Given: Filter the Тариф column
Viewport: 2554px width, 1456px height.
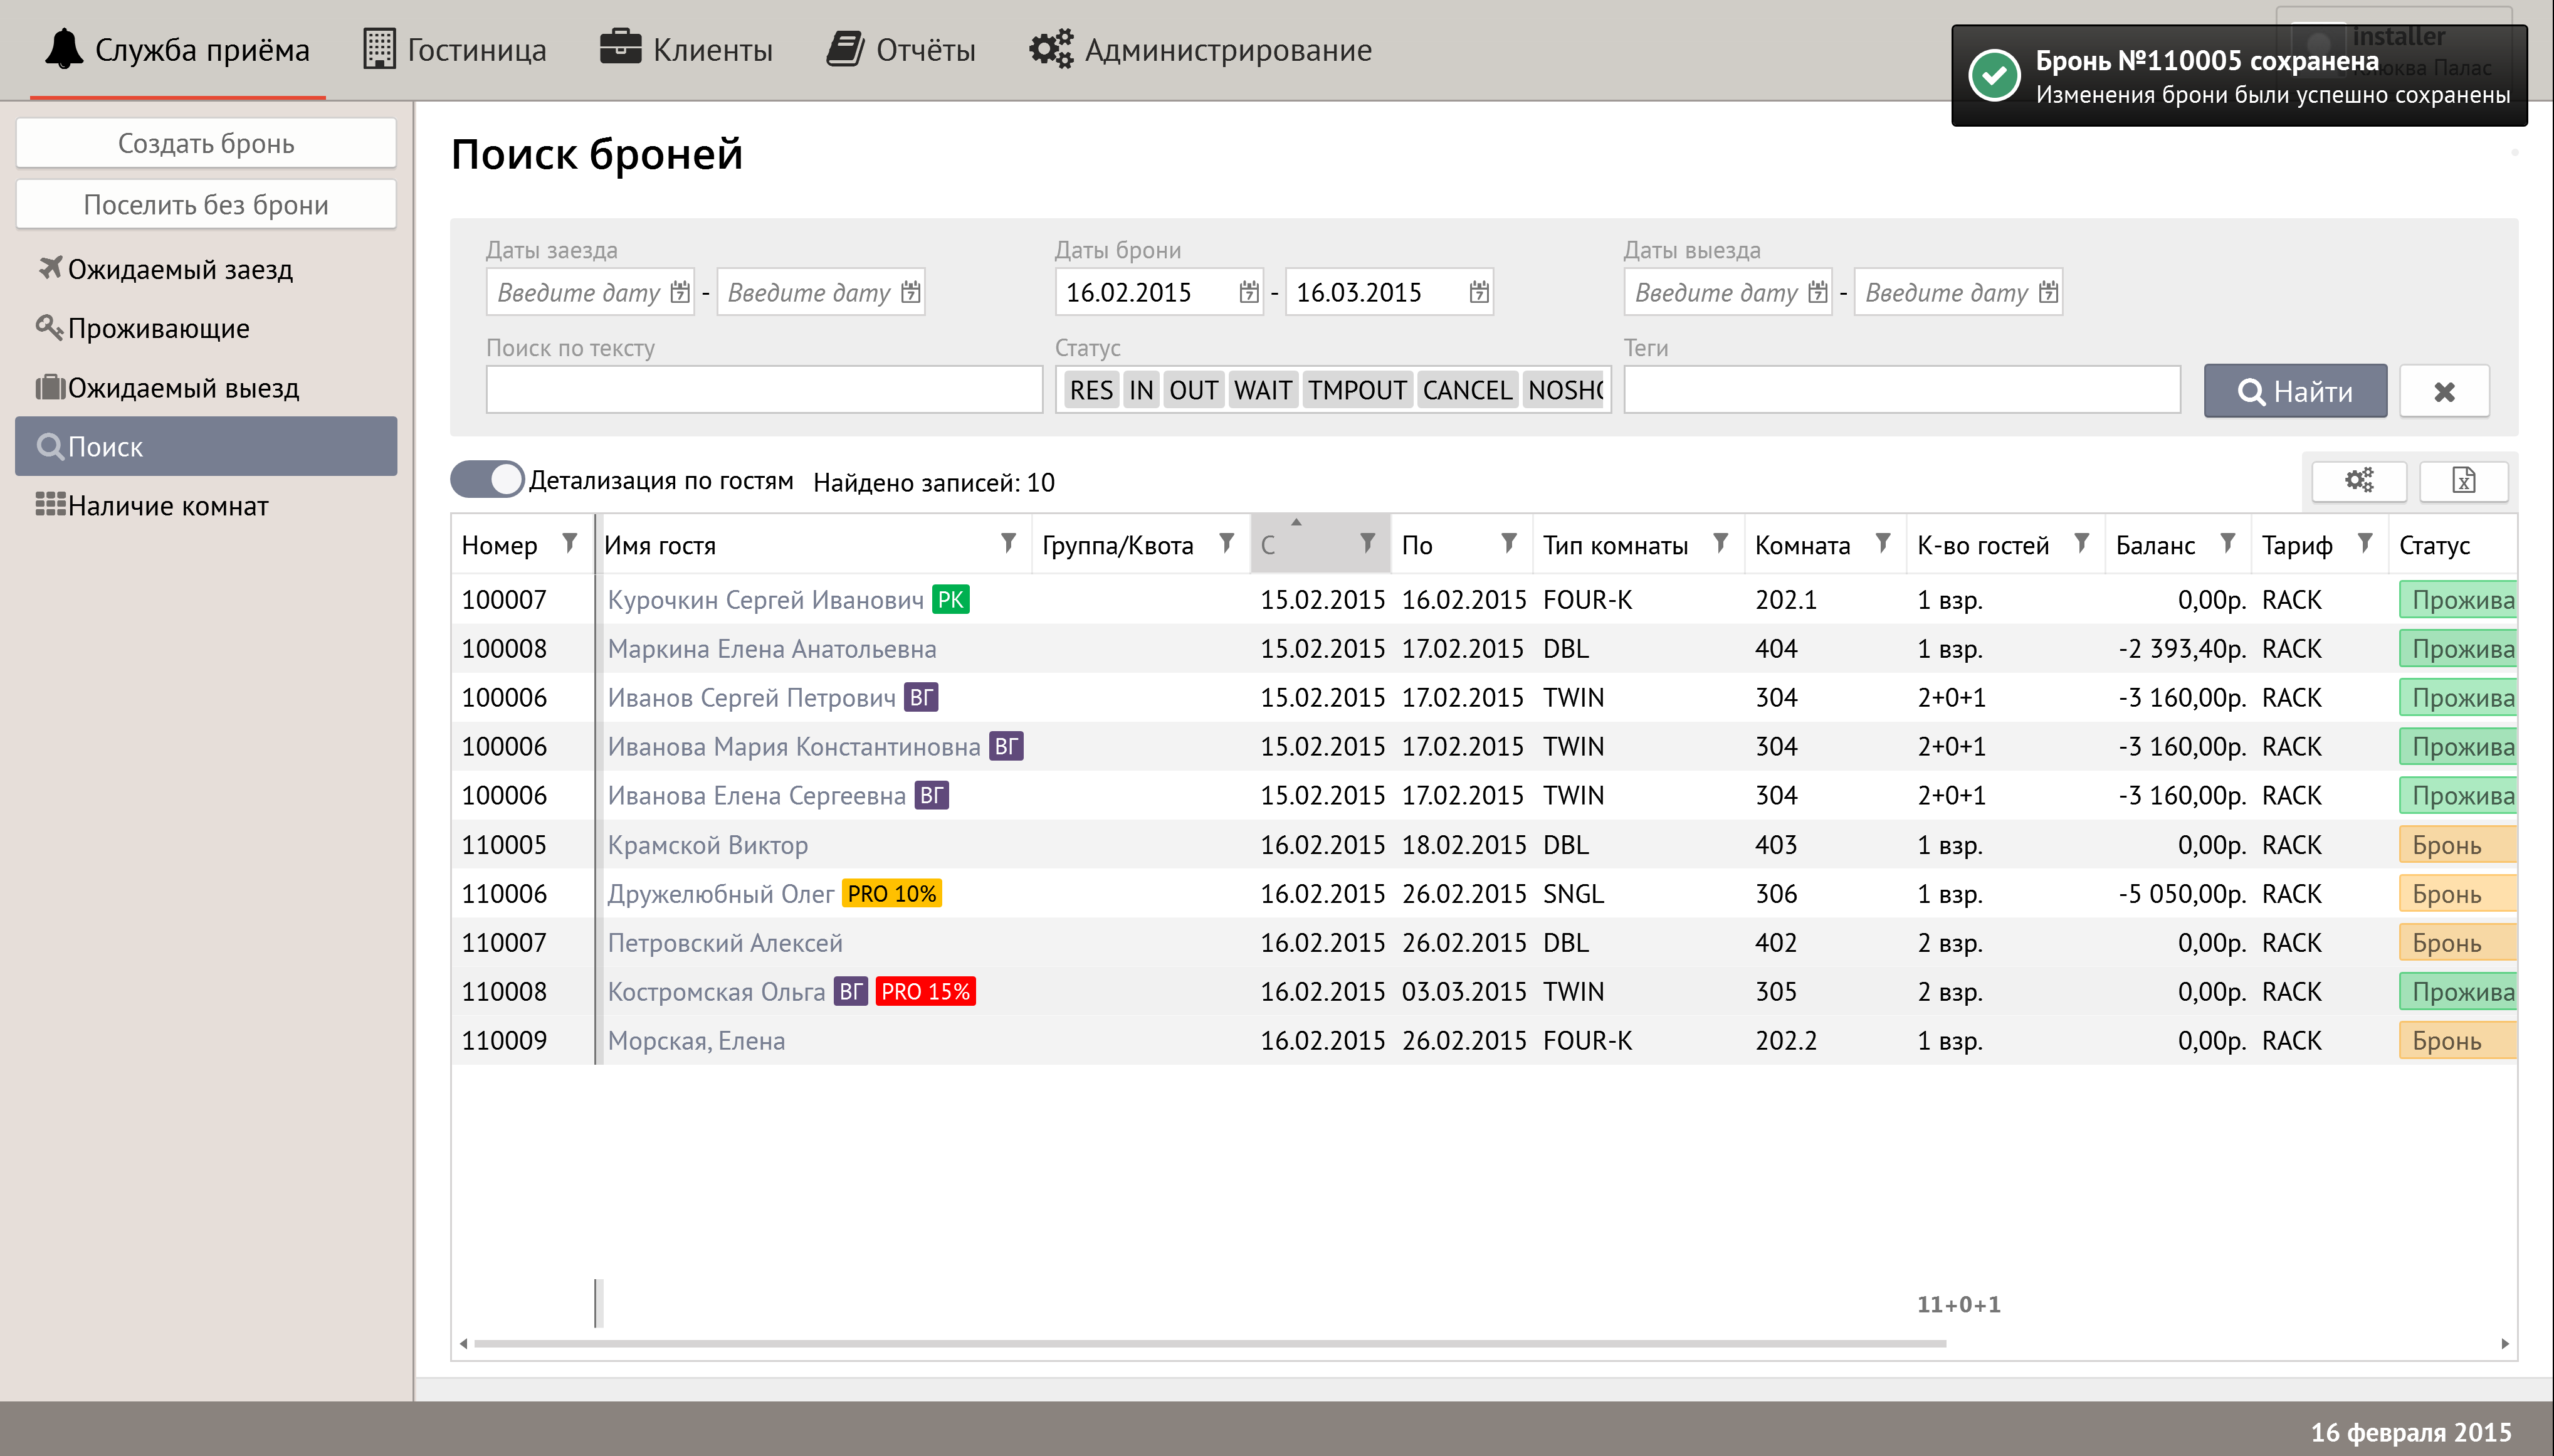Looking at the screenshot, I should pyautogui.click(x=2365, y=543).
